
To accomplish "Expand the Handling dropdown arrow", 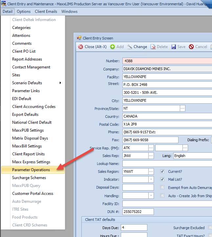I will (x=151, y=196).
